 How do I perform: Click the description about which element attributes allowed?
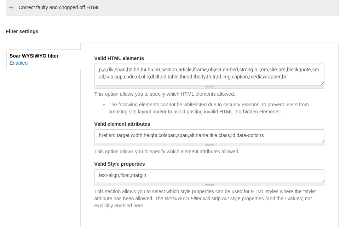coord(167,152)
